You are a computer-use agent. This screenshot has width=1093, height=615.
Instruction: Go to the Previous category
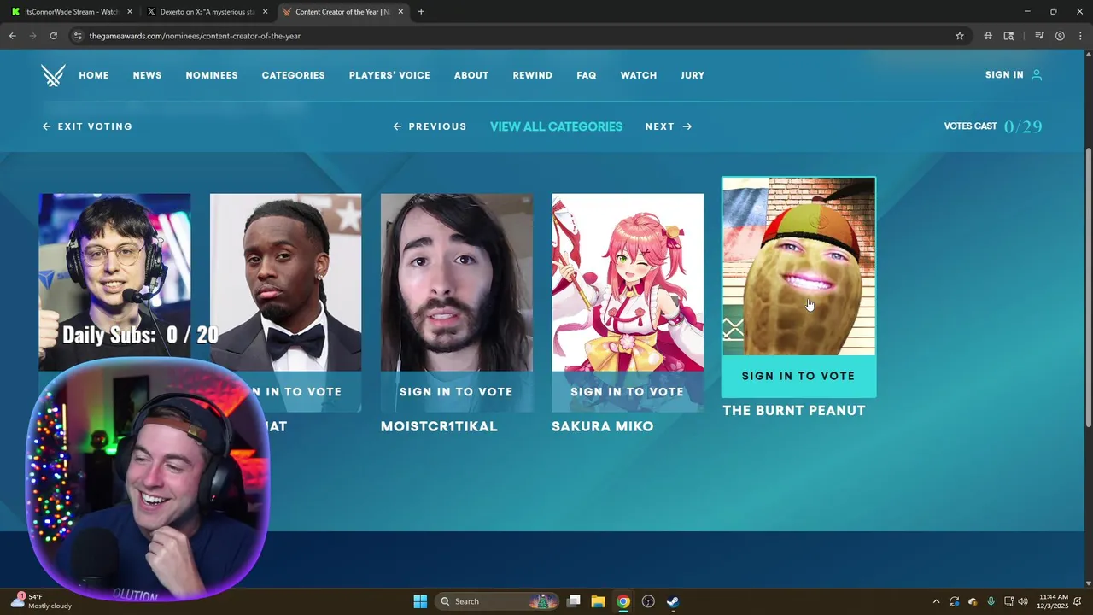click(430, 126)
